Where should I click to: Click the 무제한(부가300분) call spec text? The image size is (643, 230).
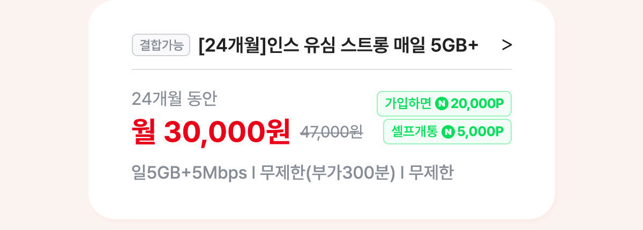coord(327,174)
